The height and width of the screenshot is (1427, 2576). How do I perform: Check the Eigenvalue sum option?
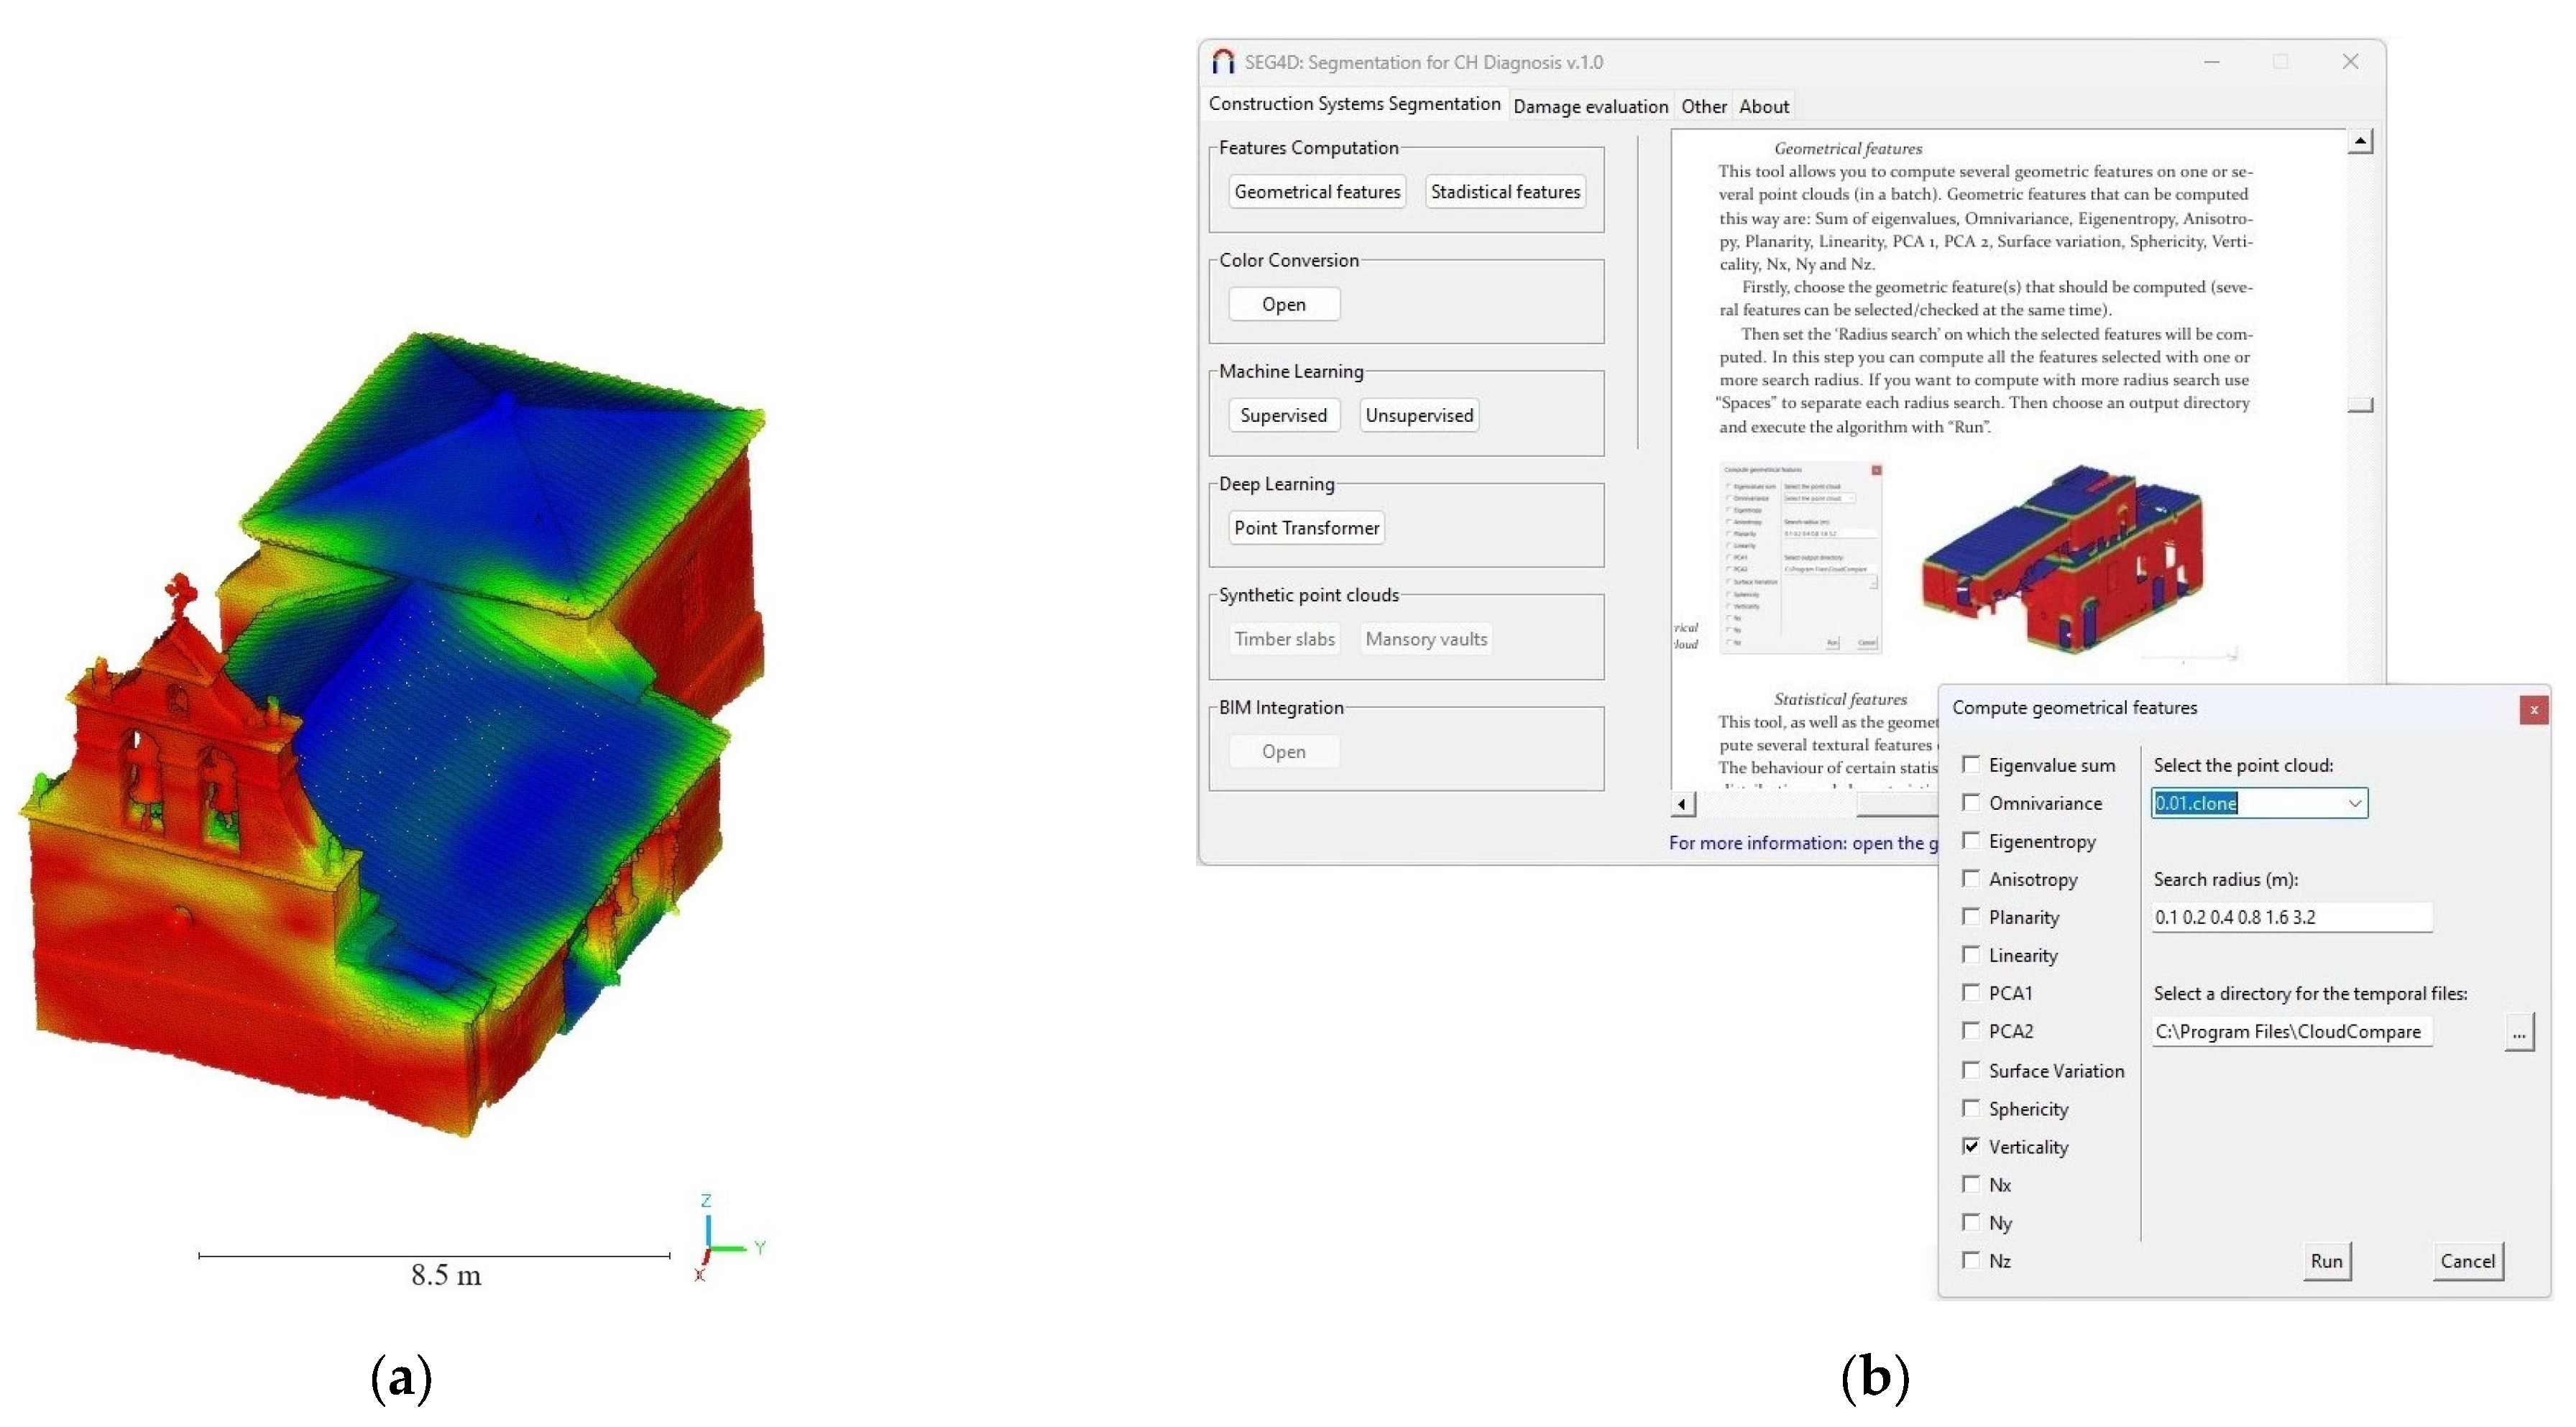click(1970, 764)
